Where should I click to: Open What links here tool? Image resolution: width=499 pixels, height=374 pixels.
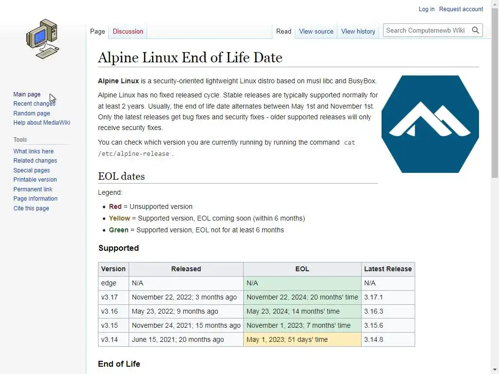coord(34,151)
